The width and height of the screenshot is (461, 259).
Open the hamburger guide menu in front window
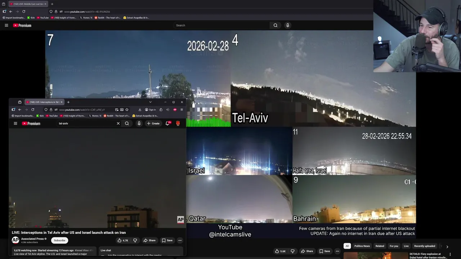pyautogui.click(x=15, y=123)
